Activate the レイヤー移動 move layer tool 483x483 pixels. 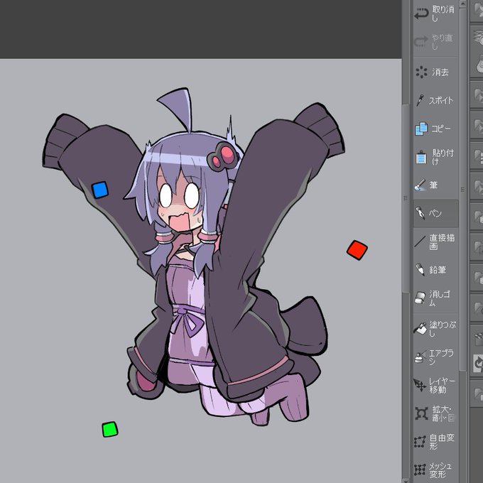tap(435, 385)
